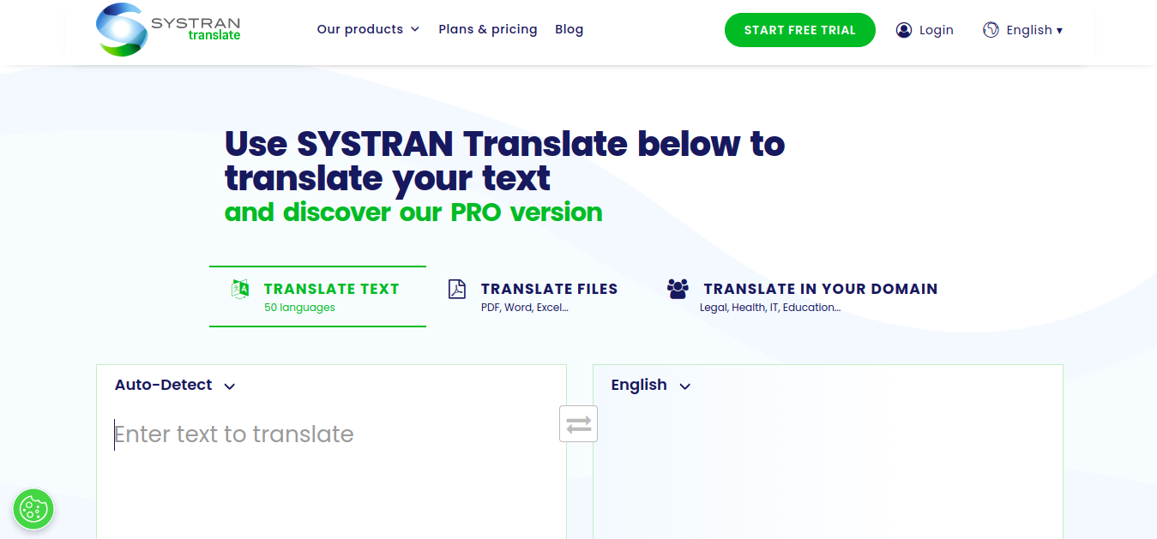
Task: Open the Login link
Action: [936, 30]
